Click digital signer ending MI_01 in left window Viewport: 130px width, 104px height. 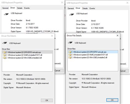click(x=42, y=31)
